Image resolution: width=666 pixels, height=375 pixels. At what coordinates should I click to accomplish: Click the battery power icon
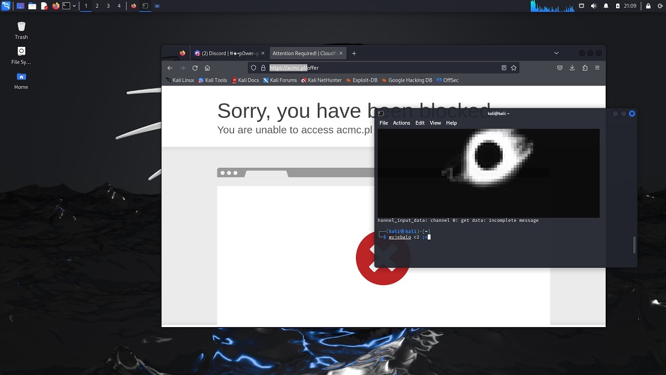tap(618, 6)
